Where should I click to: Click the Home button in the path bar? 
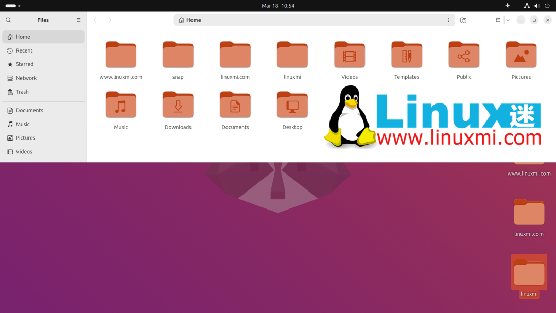(189, 20)
